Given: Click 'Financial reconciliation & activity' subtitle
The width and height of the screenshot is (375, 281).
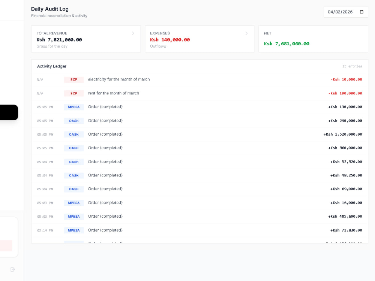Looking at the screenshot, I should [x=59, y=16].
